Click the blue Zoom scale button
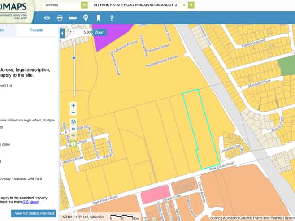 pyautogui.click(x=100, y=32)
